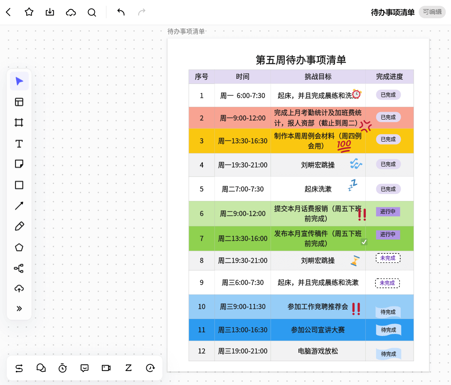451x385 pixels.
Task: Select the Text tool
Action: click(x=19, y=144)
